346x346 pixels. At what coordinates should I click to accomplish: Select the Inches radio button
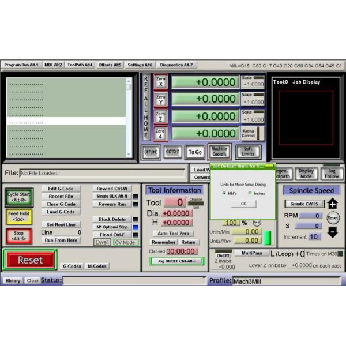tap(250, 193)
